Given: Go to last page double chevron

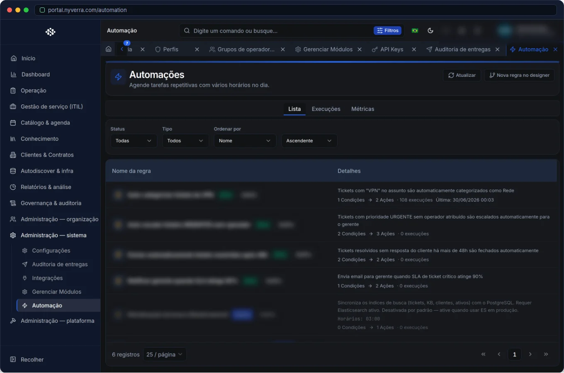Looking at the screenshot, I should click(x=546, y=354).
